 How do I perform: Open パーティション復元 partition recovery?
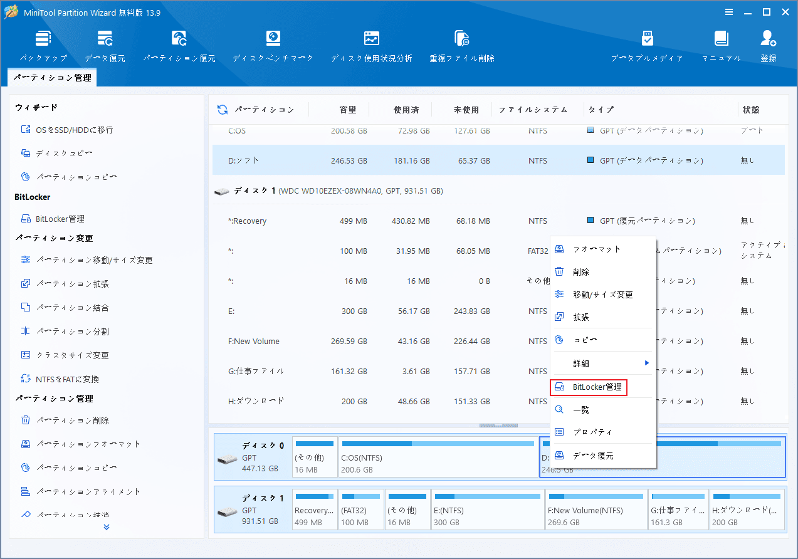[179, 46]
